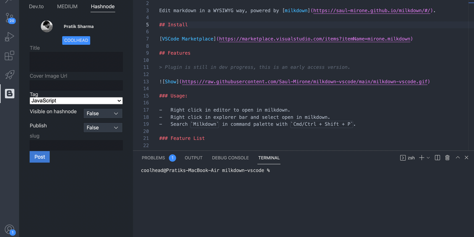The width and height of the screenshot is (474, 237).
Task: Switch to the Dev.to tab
Action: (x=36, y=6)
